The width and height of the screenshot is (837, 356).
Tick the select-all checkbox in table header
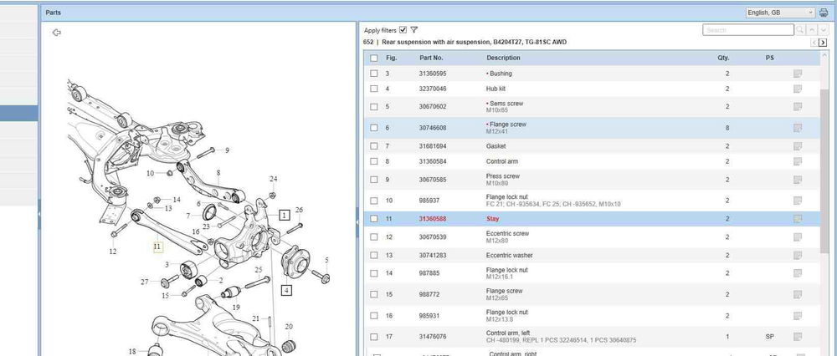pos(374,58)
